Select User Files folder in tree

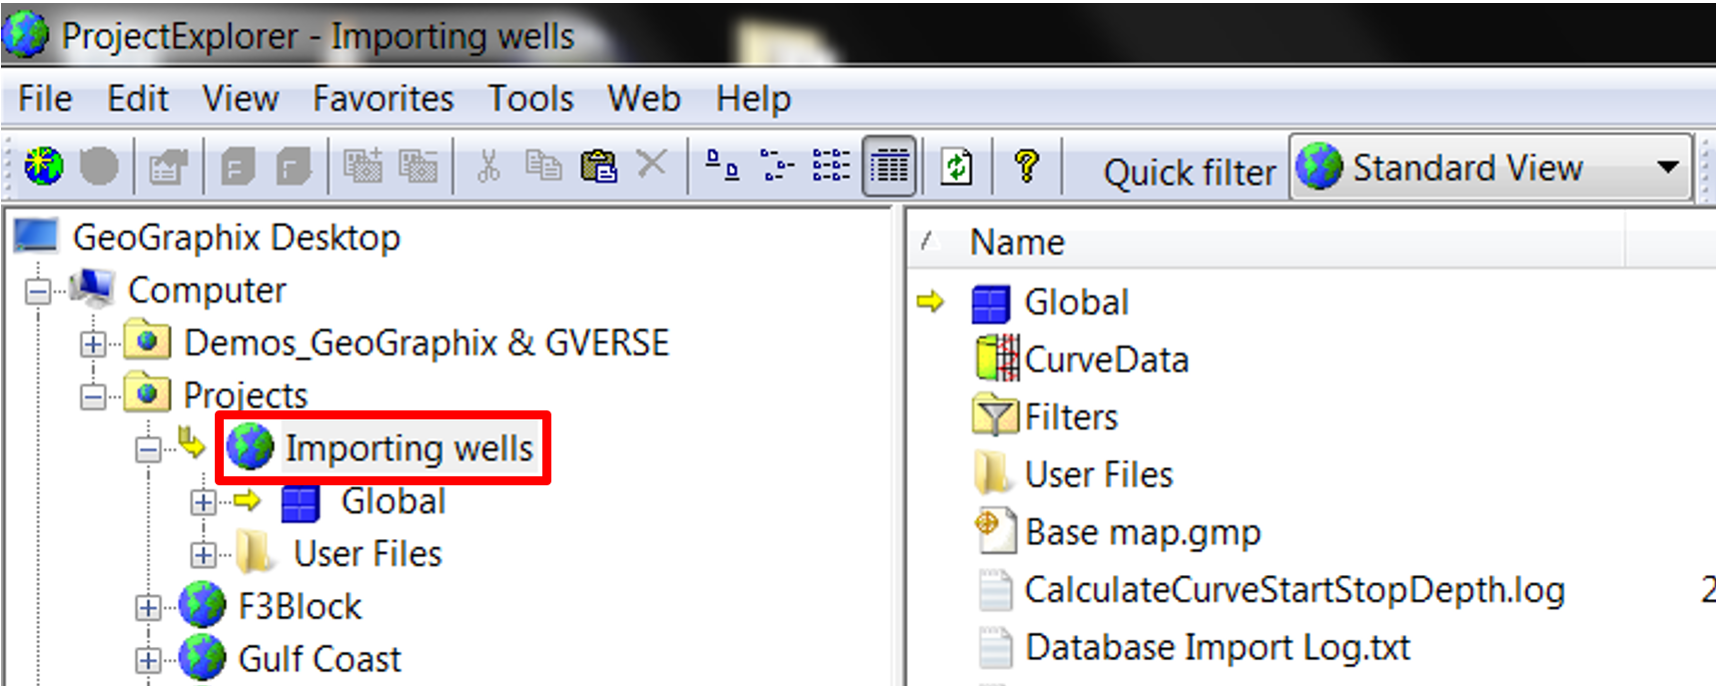pos(368,554)
